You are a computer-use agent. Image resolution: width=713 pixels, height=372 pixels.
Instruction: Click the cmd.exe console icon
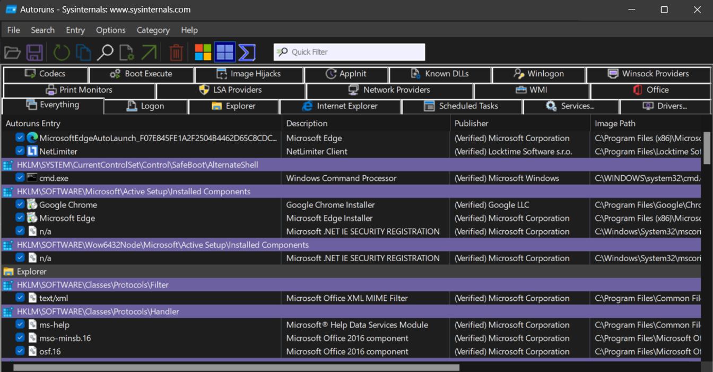tap(32, 178)
